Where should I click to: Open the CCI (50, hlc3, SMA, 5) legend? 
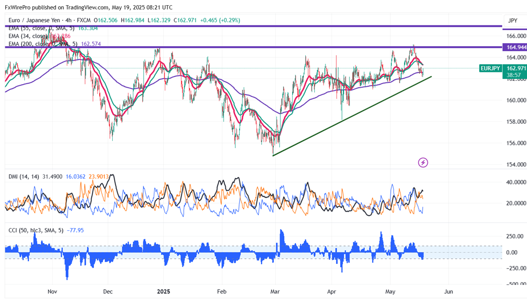(36, 230)
